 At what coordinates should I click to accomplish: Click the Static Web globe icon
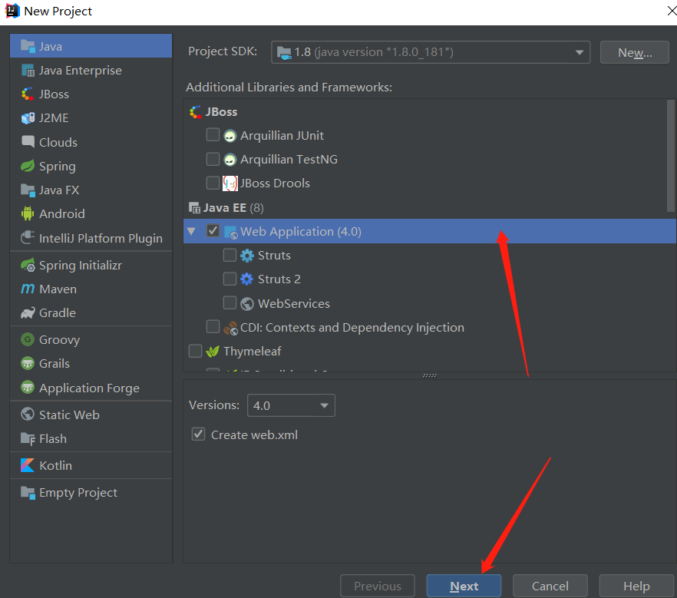pos(28,415)
